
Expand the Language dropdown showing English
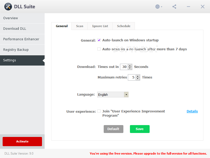tap(113, 95)
